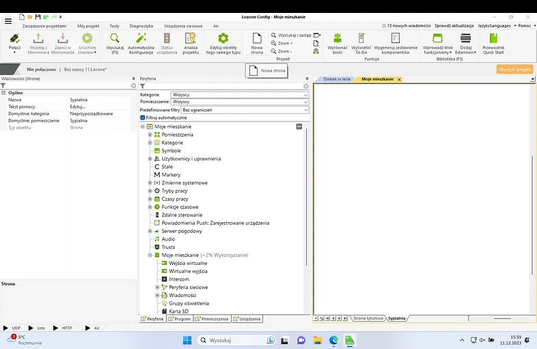The width and height of the screenshot is (537, 349).
Task: Click the canvas horizontal scrollbar
Action: point(502,318)
